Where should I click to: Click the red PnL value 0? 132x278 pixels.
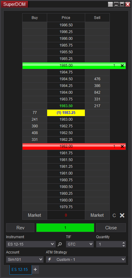66,215
